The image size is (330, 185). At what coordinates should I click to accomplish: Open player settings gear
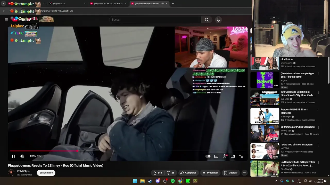225,156
